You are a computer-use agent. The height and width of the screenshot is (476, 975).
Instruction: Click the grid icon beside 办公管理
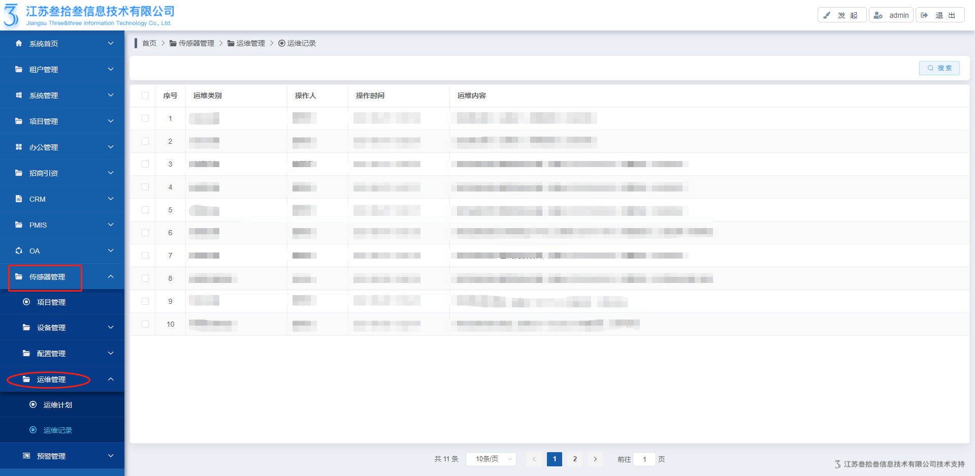[x=19, y=147]
